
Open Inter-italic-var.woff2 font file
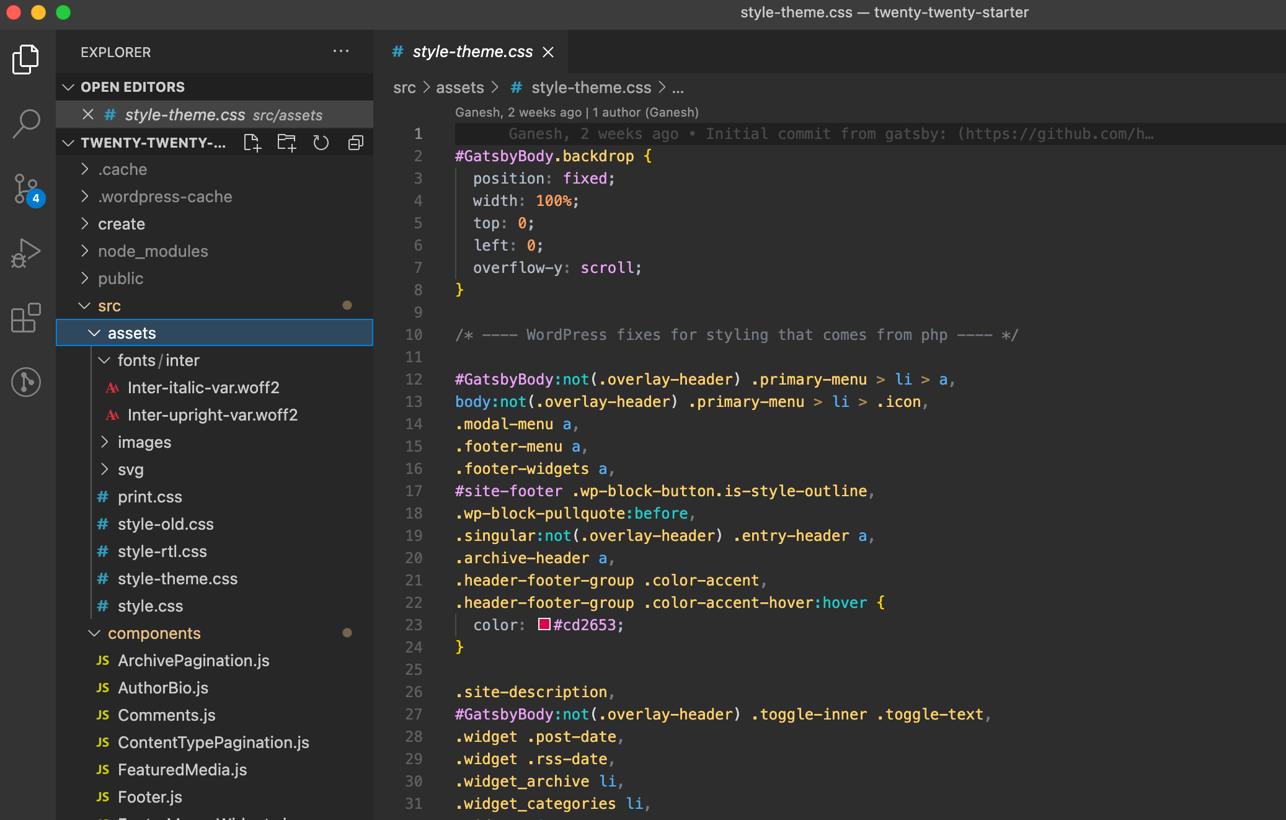(x=215, y=388)
